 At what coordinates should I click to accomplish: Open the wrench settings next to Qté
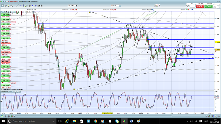(188, 6)
